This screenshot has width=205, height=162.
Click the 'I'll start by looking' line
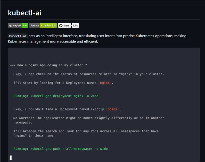[55, 83]
